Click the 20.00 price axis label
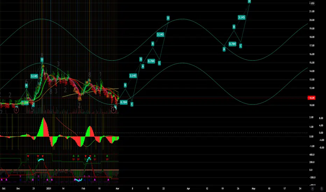 pos(312,20)
